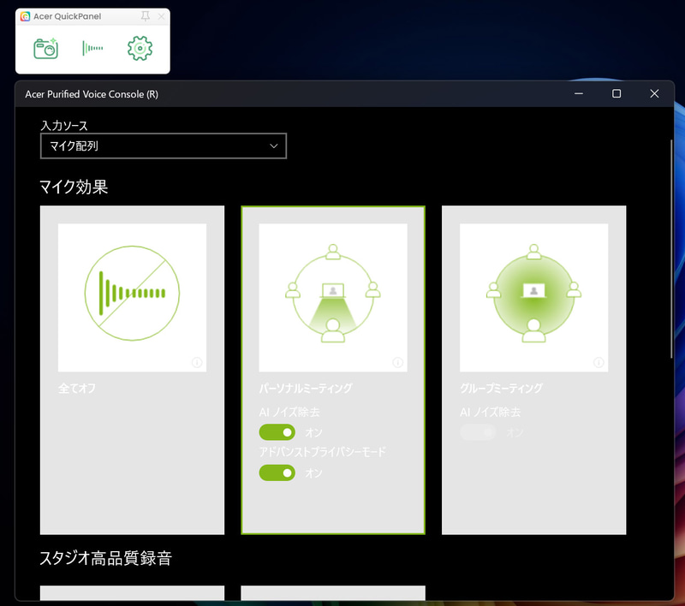This screenshot has width=685, height=606.
Task: Expand the input source chevron arrow
Action: point(273,146)
